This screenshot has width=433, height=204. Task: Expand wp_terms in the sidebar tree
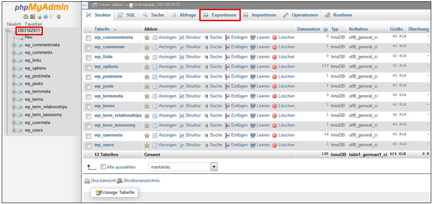point(14,99)
